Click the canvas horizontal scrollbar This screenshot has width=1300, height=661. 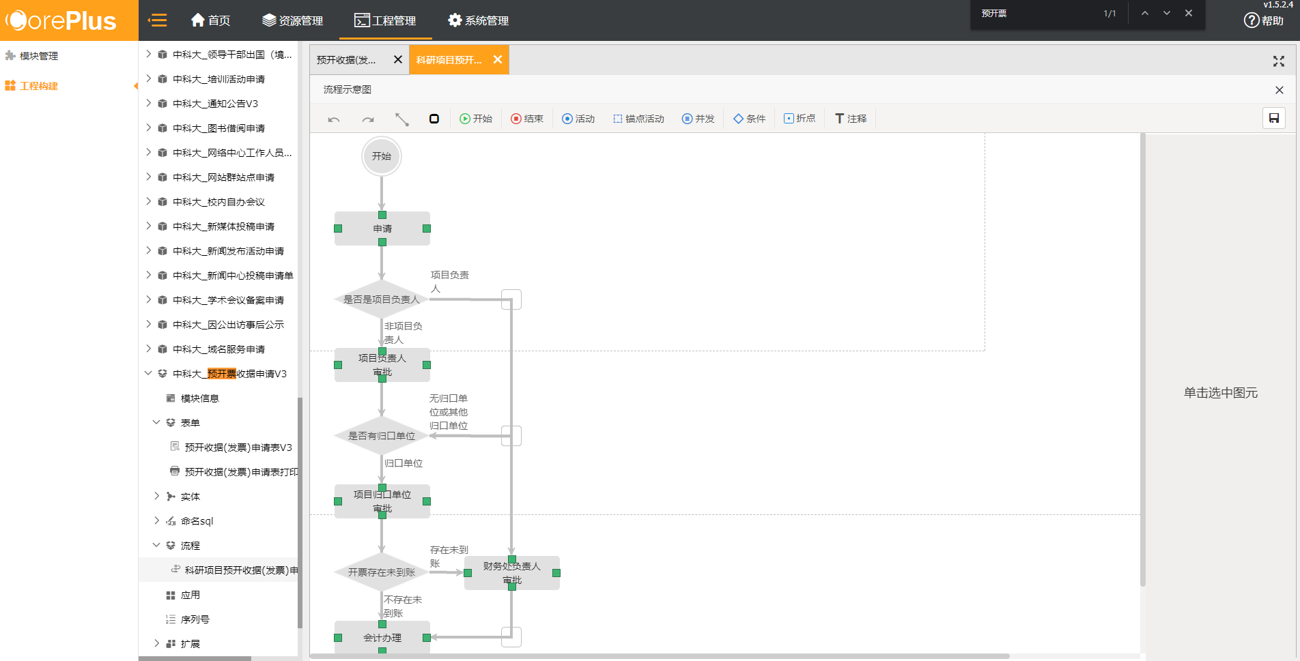click(659, 656)
